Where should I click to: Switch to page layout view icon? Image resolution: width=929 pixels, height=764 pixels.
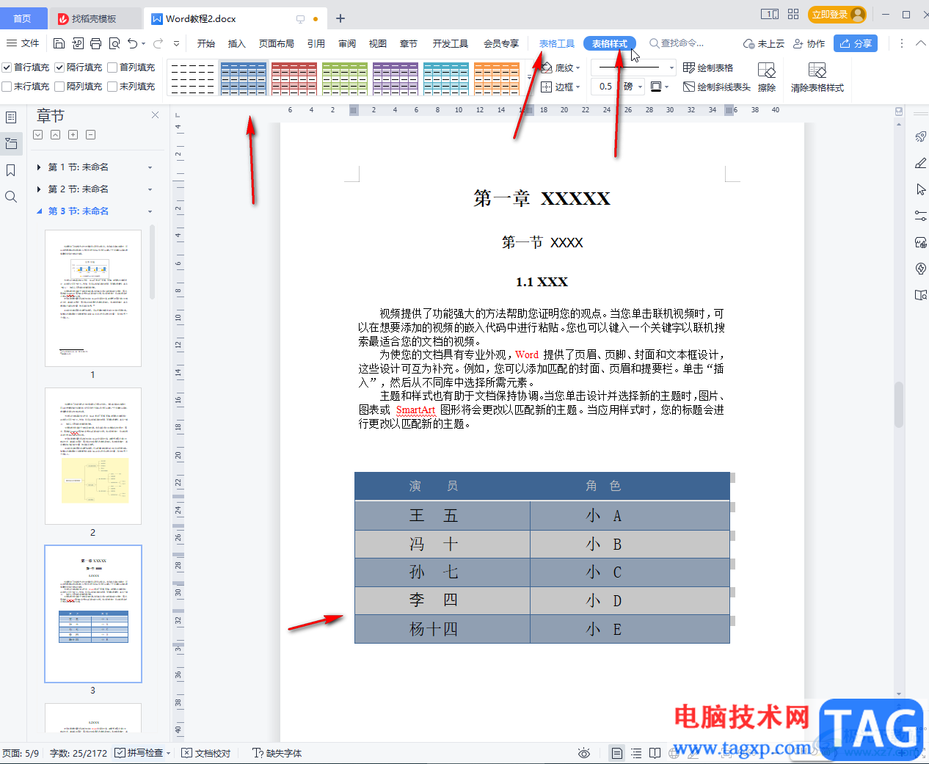click(x=617, y=753)
